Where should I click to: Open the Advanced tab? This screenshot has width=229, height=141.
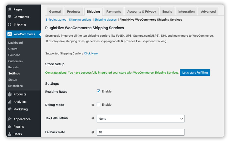pyautogui.click(x=208, y=11)
